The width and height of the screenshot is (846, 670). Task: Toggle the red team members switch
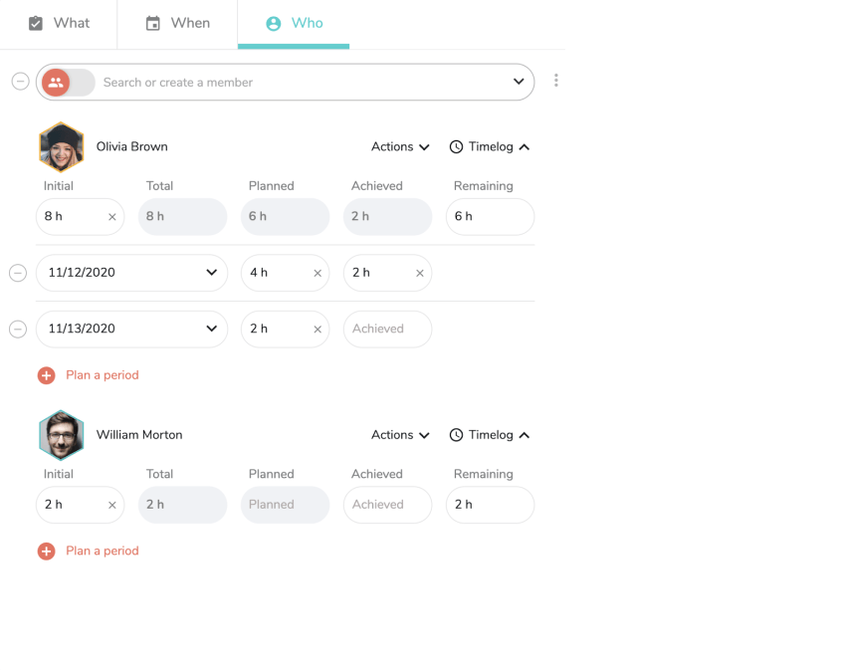pos(68,82)
